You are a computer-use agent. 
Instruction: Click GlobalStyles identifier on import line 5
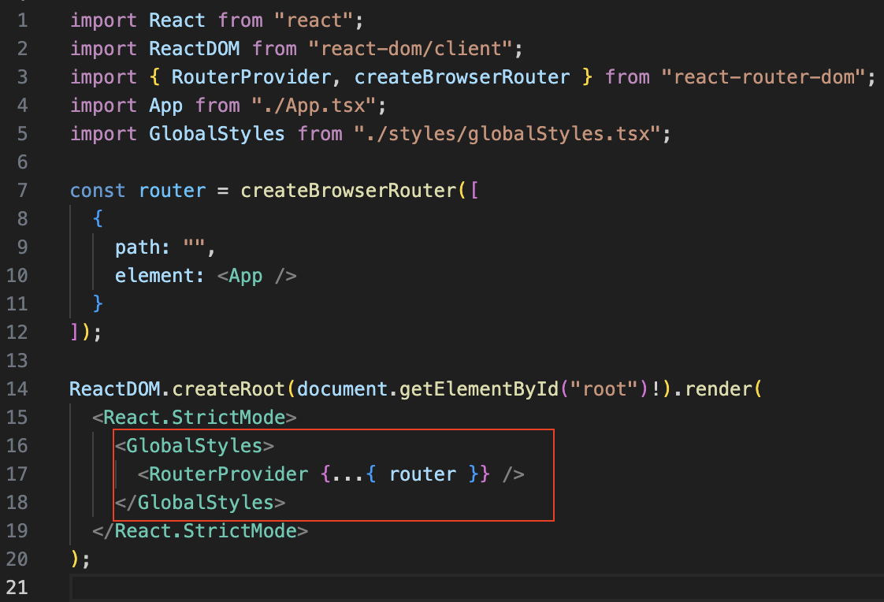point(217,134)
